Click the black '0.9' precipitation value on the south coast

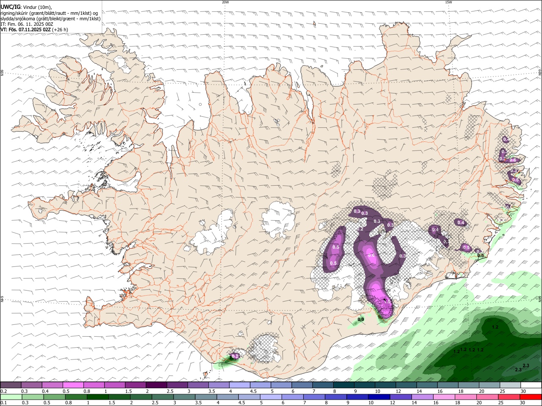[x=361, y=319]
